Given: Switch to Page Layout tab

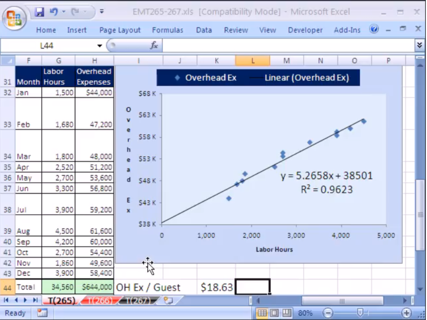Looking at the screenshot, I should point(120,30).
